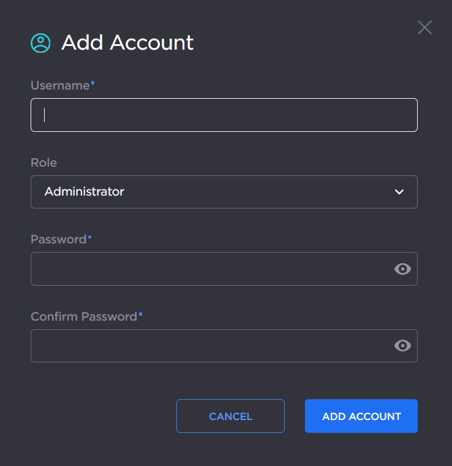Focus the Confirm Password input field
Screen dimensions: 452x466
[208, 346]
